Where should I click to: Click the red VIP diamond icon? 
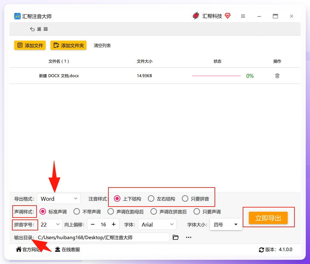(x=227, y=16)
